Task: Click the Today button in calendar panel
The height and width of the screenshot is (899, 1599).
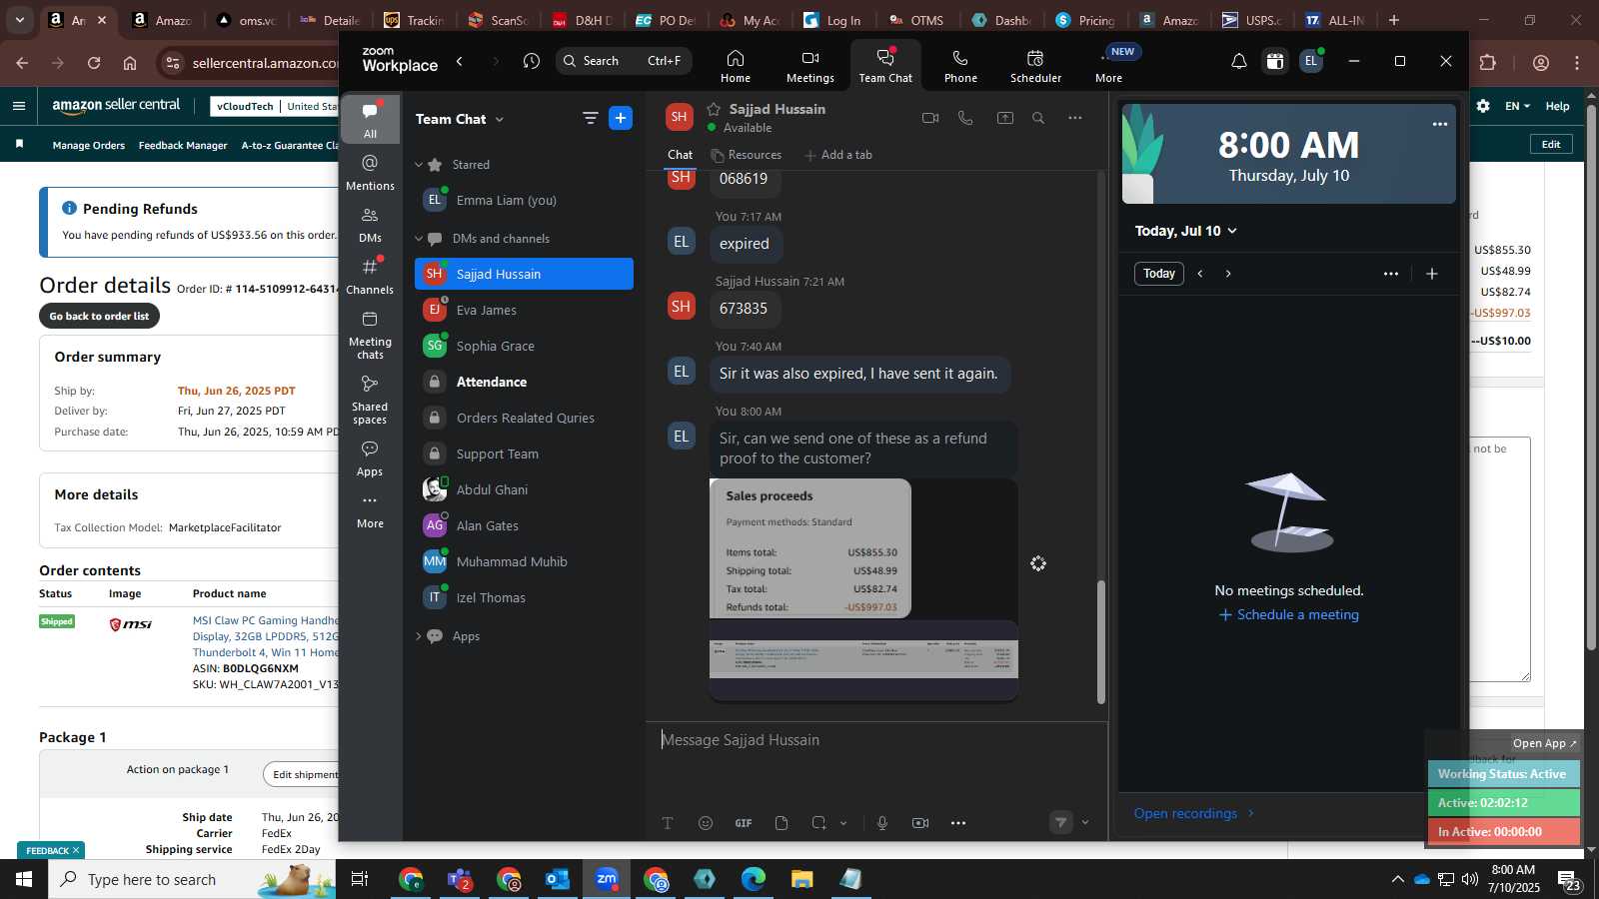Action: (x=1159, y=274)
